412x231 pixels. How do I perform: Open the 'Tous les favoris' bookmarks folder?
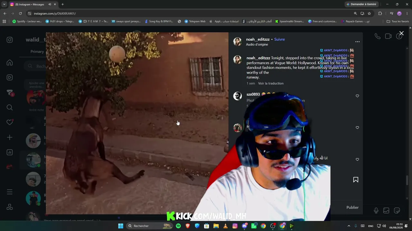tap(398, 21)
